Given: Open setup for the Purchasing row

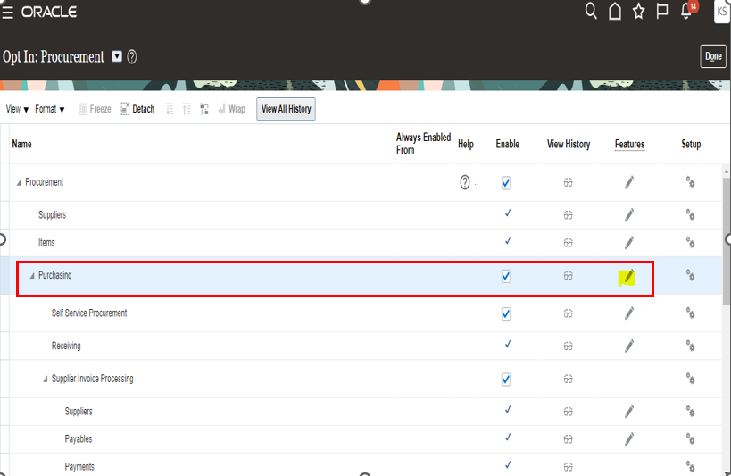Looking at the screenshot, I should click(x=691, y=275).
